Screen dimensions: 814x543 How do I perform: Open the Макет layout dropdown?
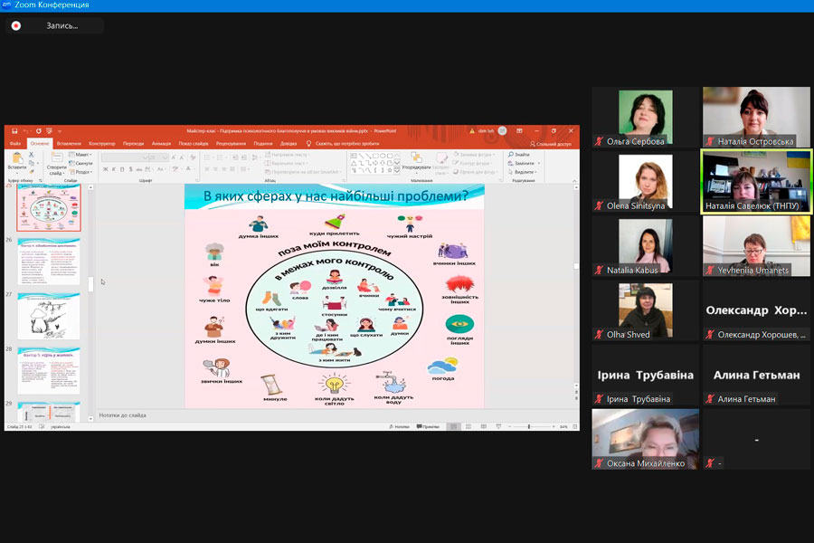click(x=80, y=155)
